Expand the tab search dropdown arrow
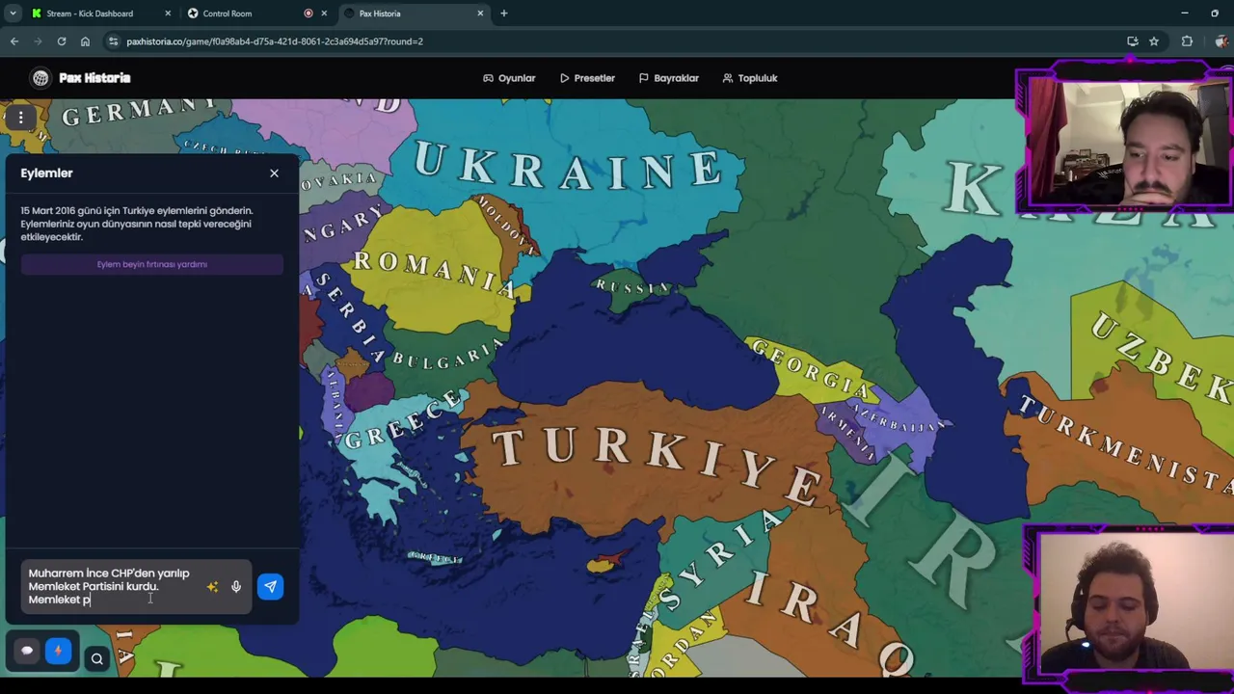1234x694 pixels. 13,13
